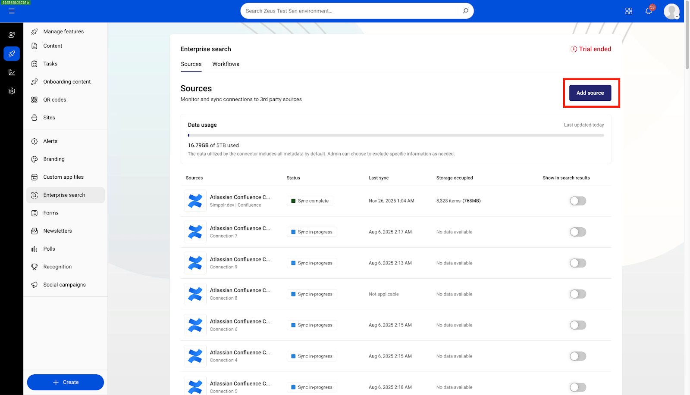Open the hamburger menu icon
Image resolution: width=690 pixels, height=395 pixels.
(12, 11)
